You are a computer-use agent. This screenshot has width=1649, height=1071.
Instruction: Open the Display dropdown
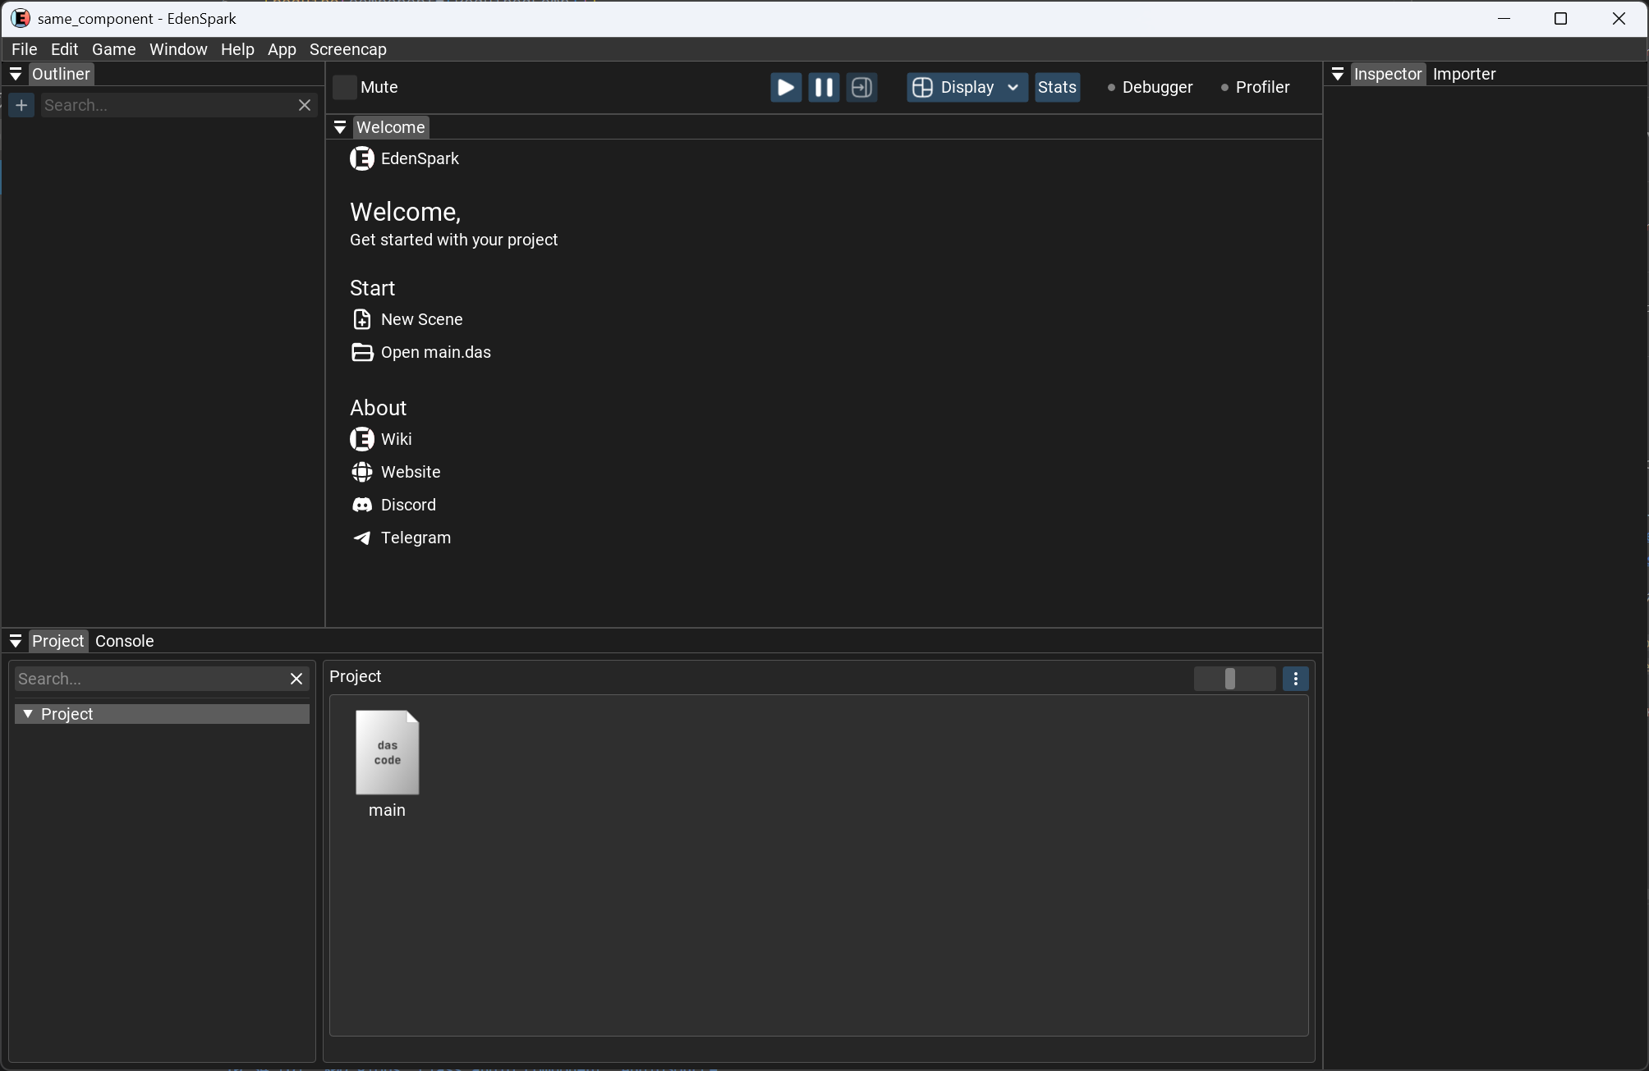[967, 87]
